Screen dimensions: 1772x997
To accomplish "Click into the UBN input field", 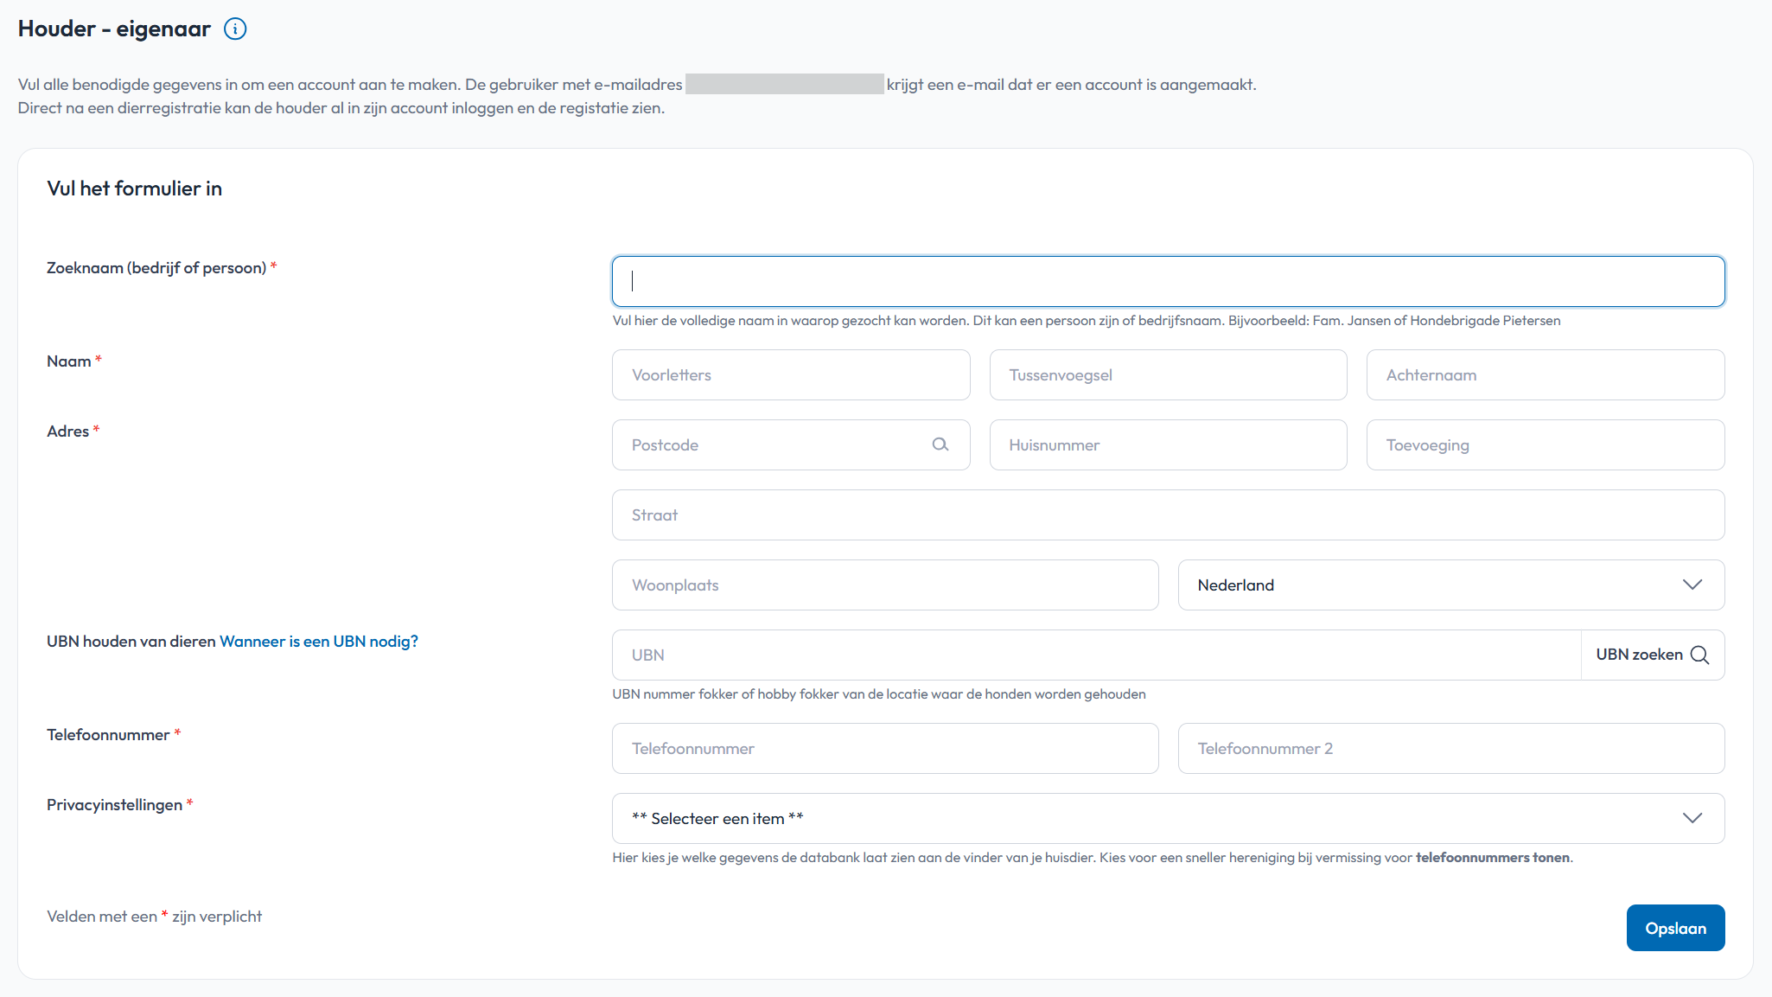I will click(x=1096, y=655).
